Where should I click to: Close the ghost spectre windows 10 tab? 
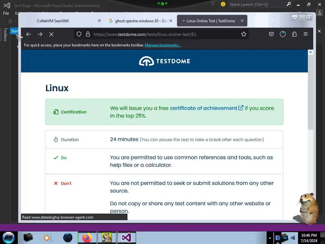pos(170,21)
